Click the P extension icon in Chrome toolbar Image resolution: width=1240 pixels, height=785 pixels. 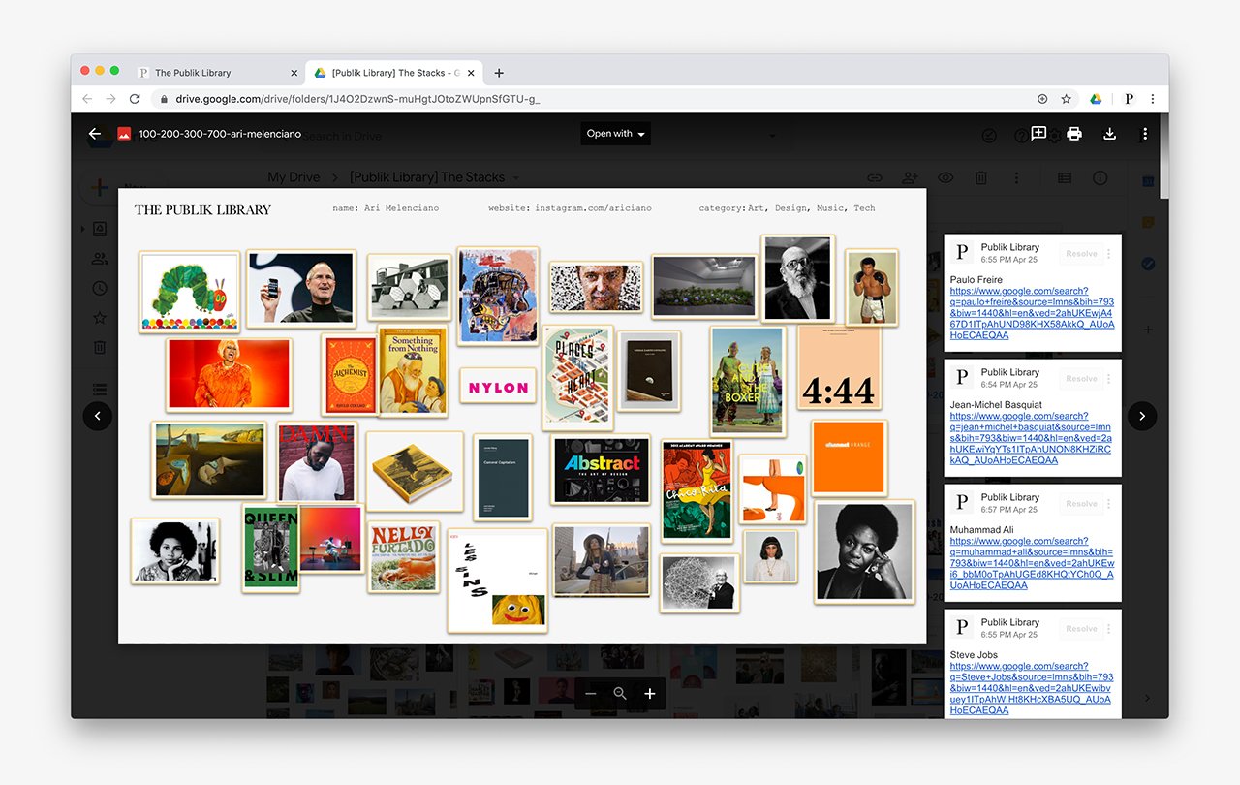(1129, 99)
